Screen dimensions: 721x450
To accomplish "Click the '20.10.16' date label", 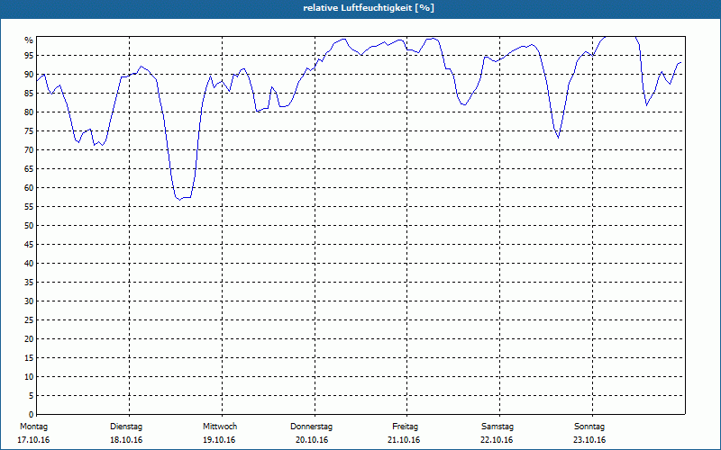I will tap(312, 440).
